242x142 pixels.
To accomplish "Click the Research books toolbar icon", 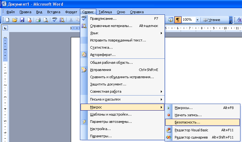I will 62,20.
